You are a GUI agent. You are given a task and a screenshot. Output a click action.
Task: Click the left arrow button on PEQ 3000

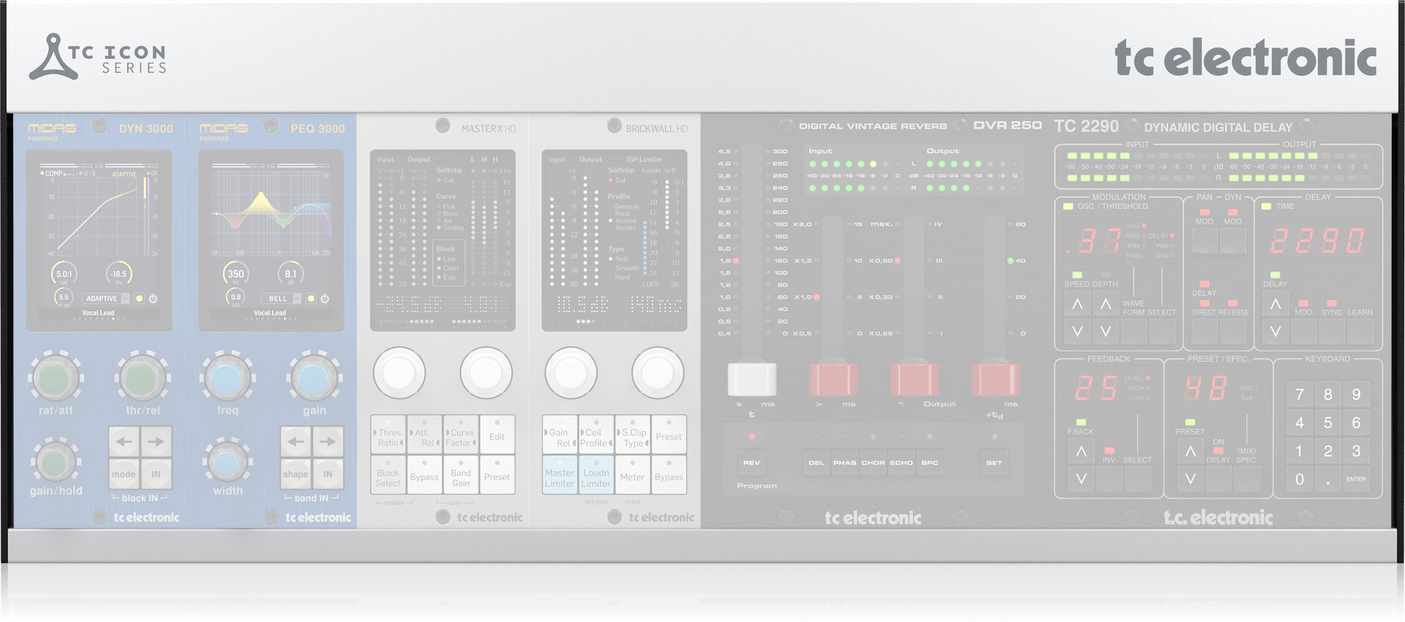point(296,442)
